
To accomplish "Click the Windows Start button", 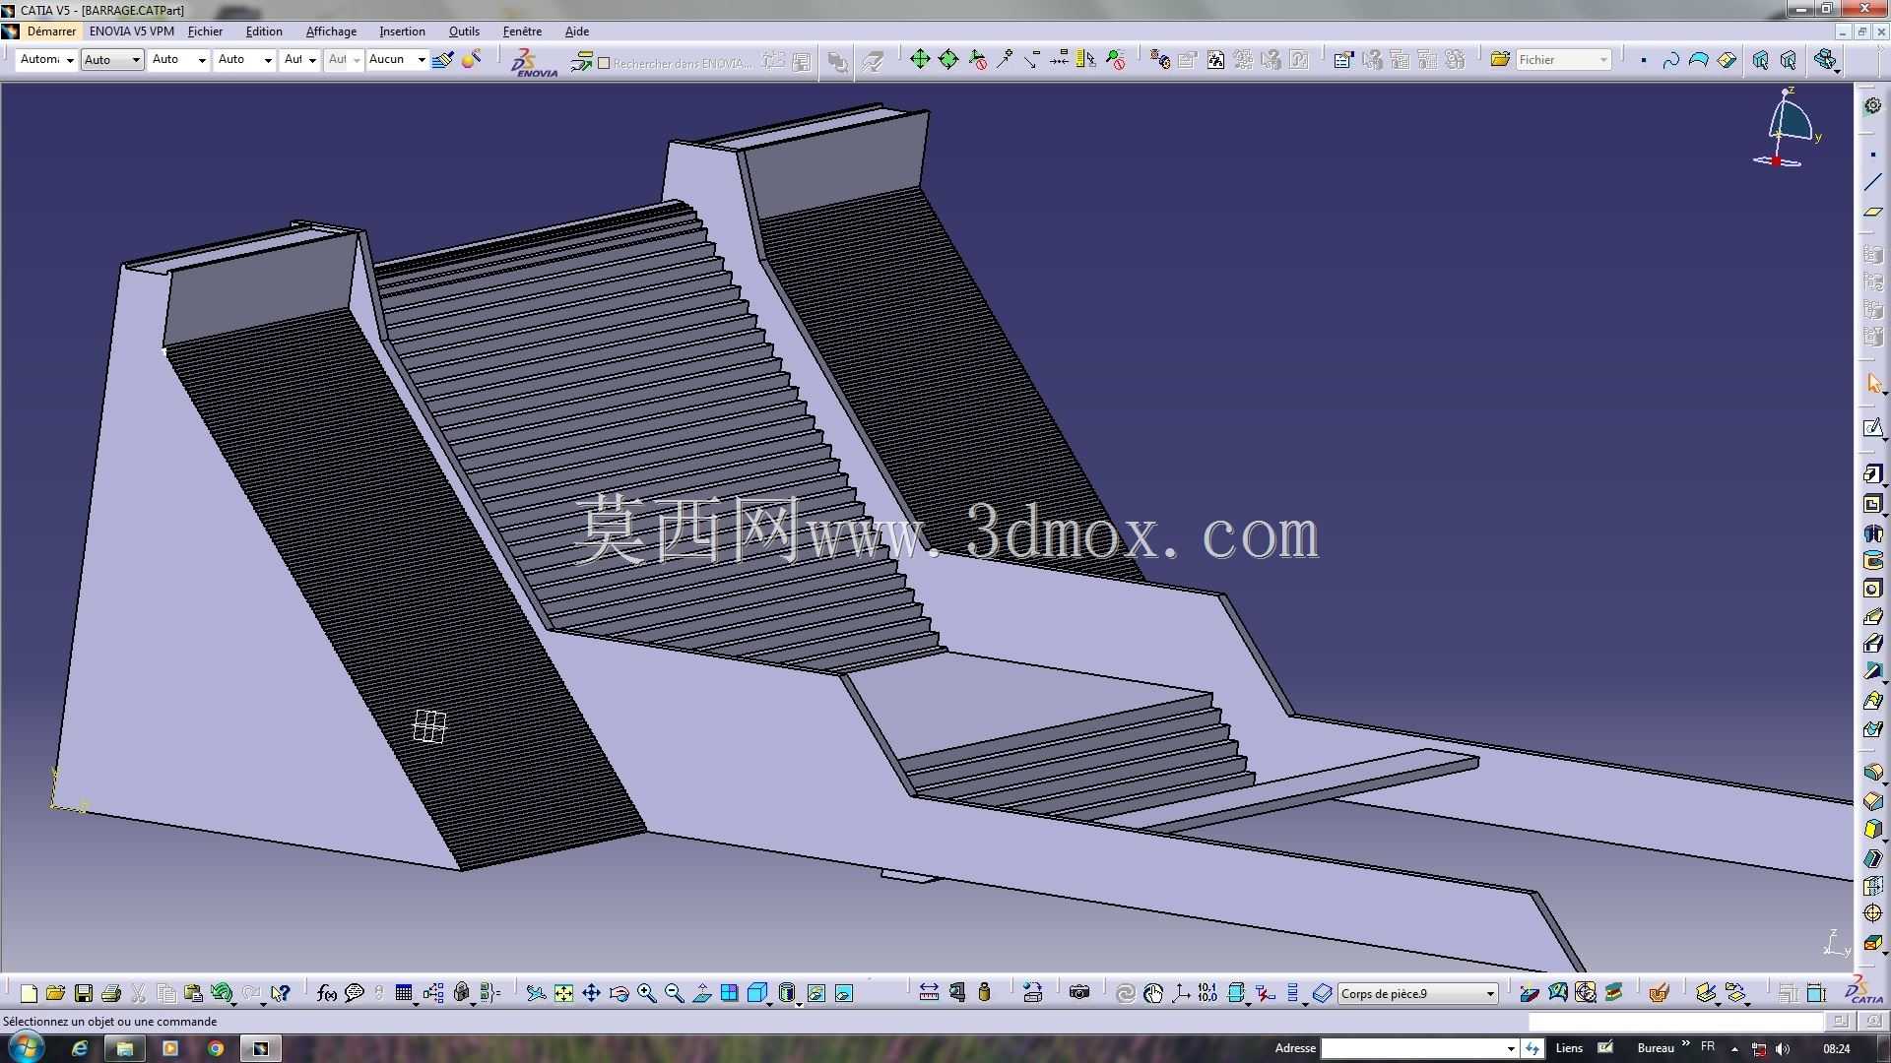I will coord(26,1047).
